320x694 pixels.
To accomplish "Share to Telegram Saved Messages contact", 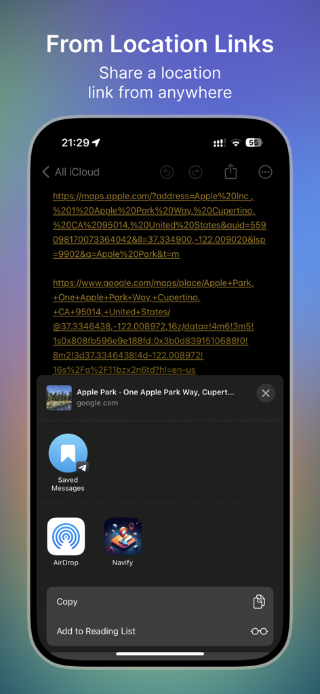I will [x=68, y=462].
